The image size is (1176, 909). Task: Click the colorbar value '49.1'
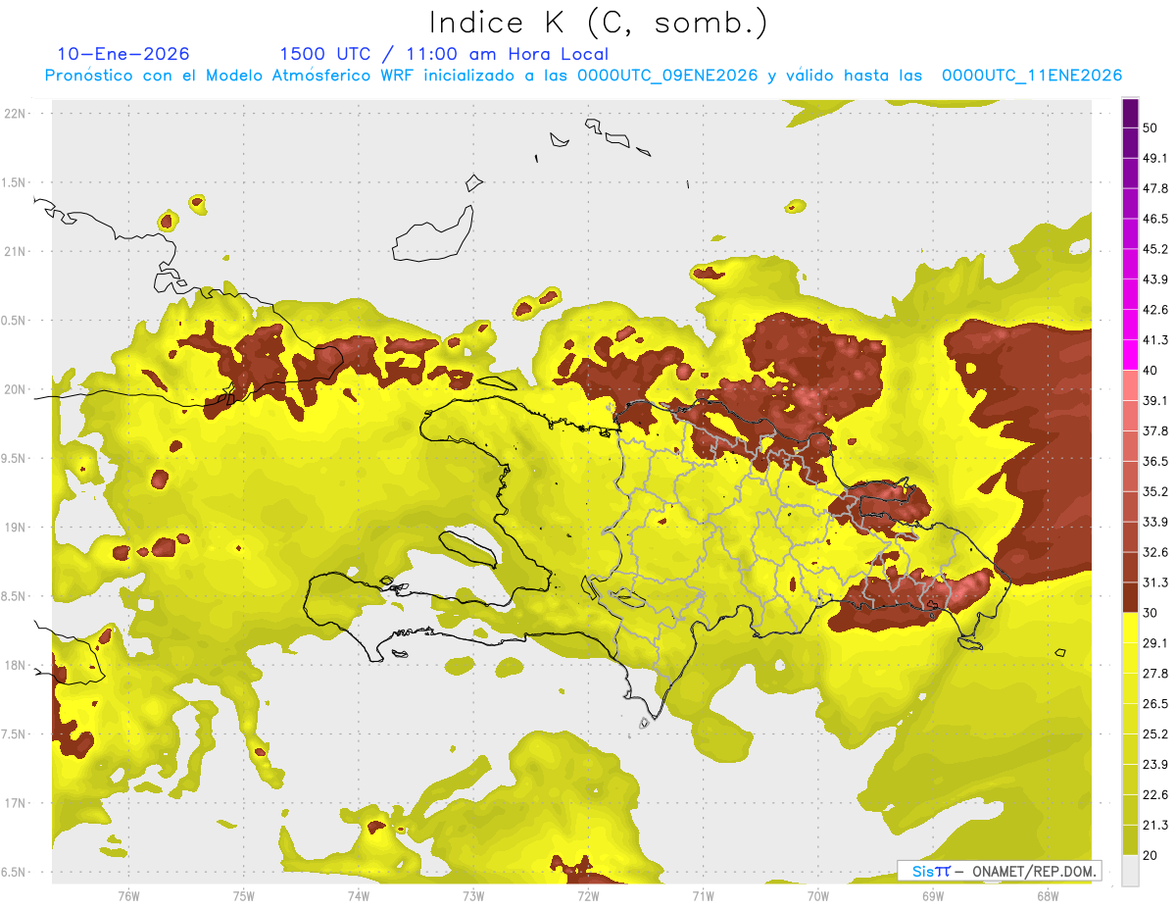tap(1155, 158)
